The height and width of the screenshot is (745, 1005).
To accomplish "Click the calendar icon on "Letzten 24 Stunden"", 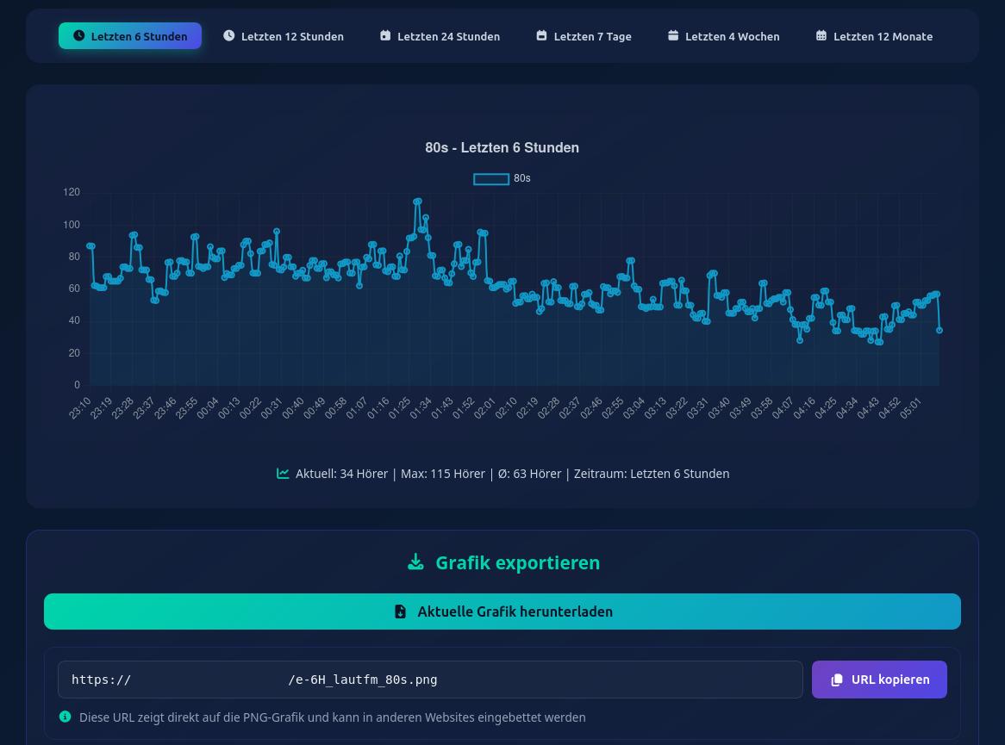I will 385,35.
